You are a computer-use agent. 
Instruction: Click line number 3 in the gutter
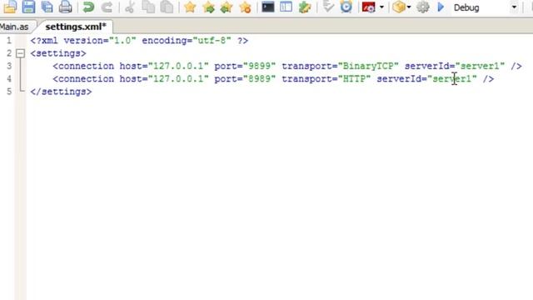9,66
